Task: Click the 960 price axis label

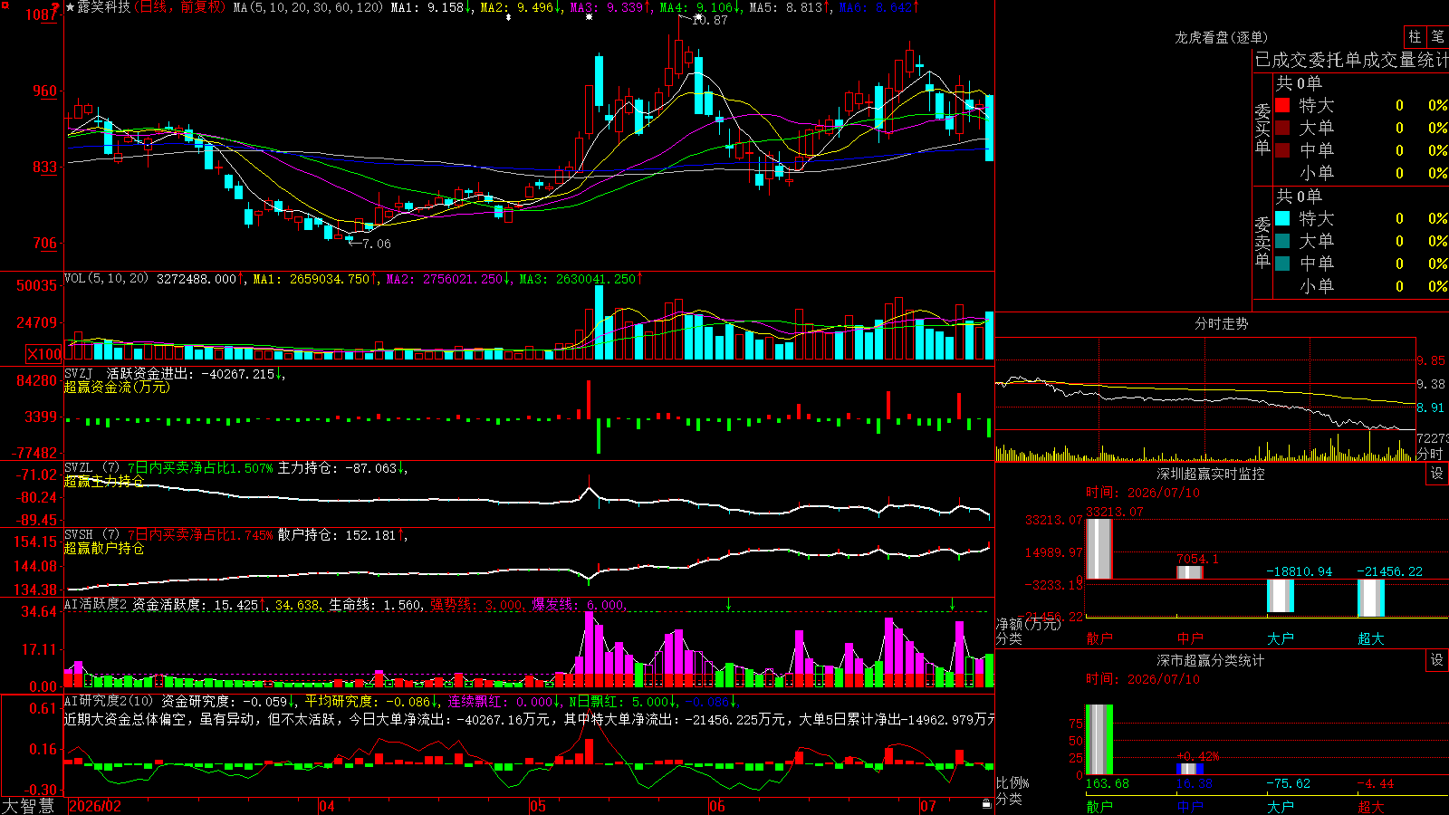Action: 44,91
